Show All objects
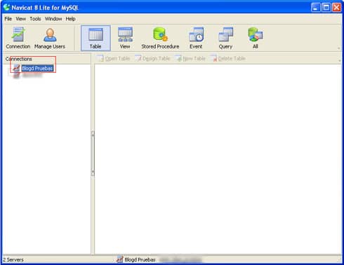This screenshot has height=265, width=344. coord(256,38)
